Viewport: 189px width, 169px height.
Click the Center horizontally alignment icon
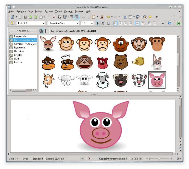pos(120,23)
